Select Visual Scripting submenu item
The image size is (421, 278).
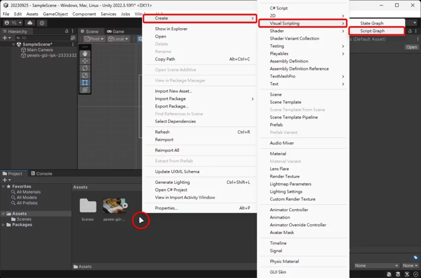(303, 23)
